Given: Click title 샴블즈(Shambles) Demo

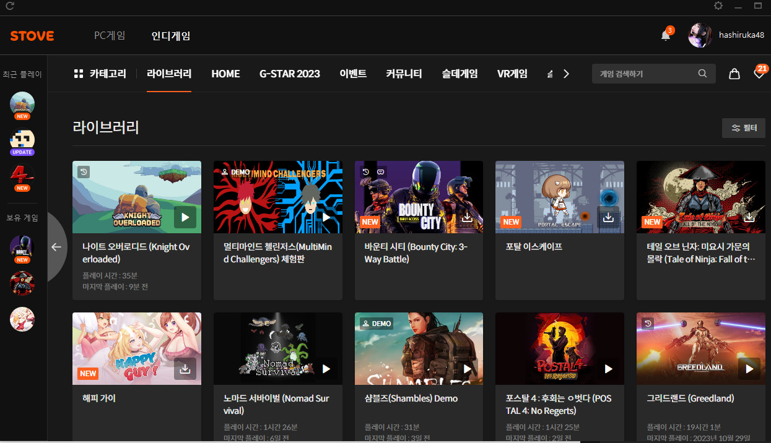Looking at the screenshot, I should [411, 398].
